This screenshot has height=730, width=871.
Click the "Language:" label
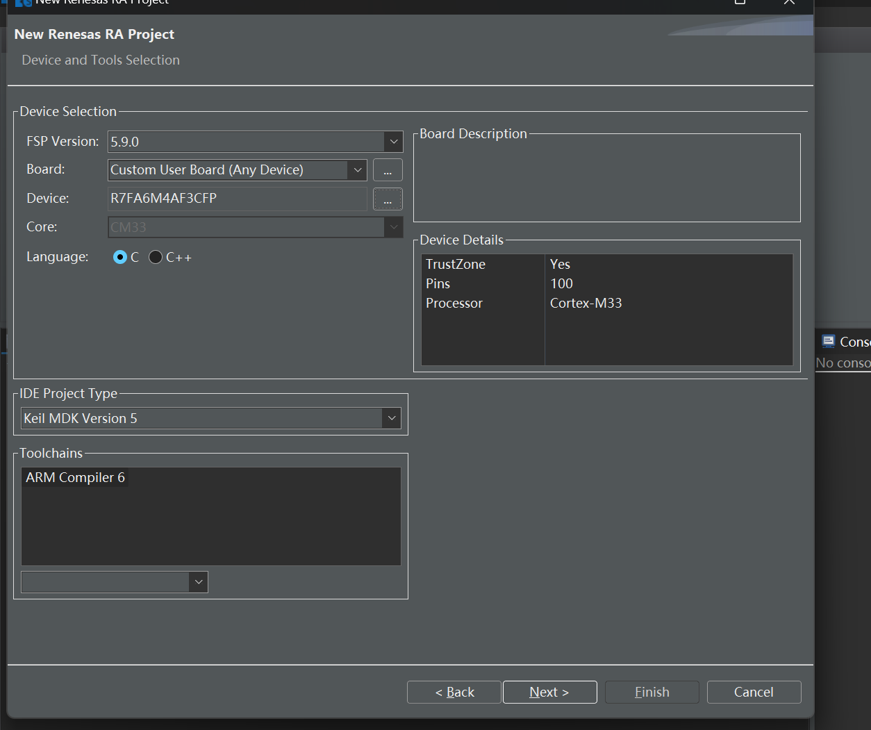pyautogui.click(x=58, y=257)
